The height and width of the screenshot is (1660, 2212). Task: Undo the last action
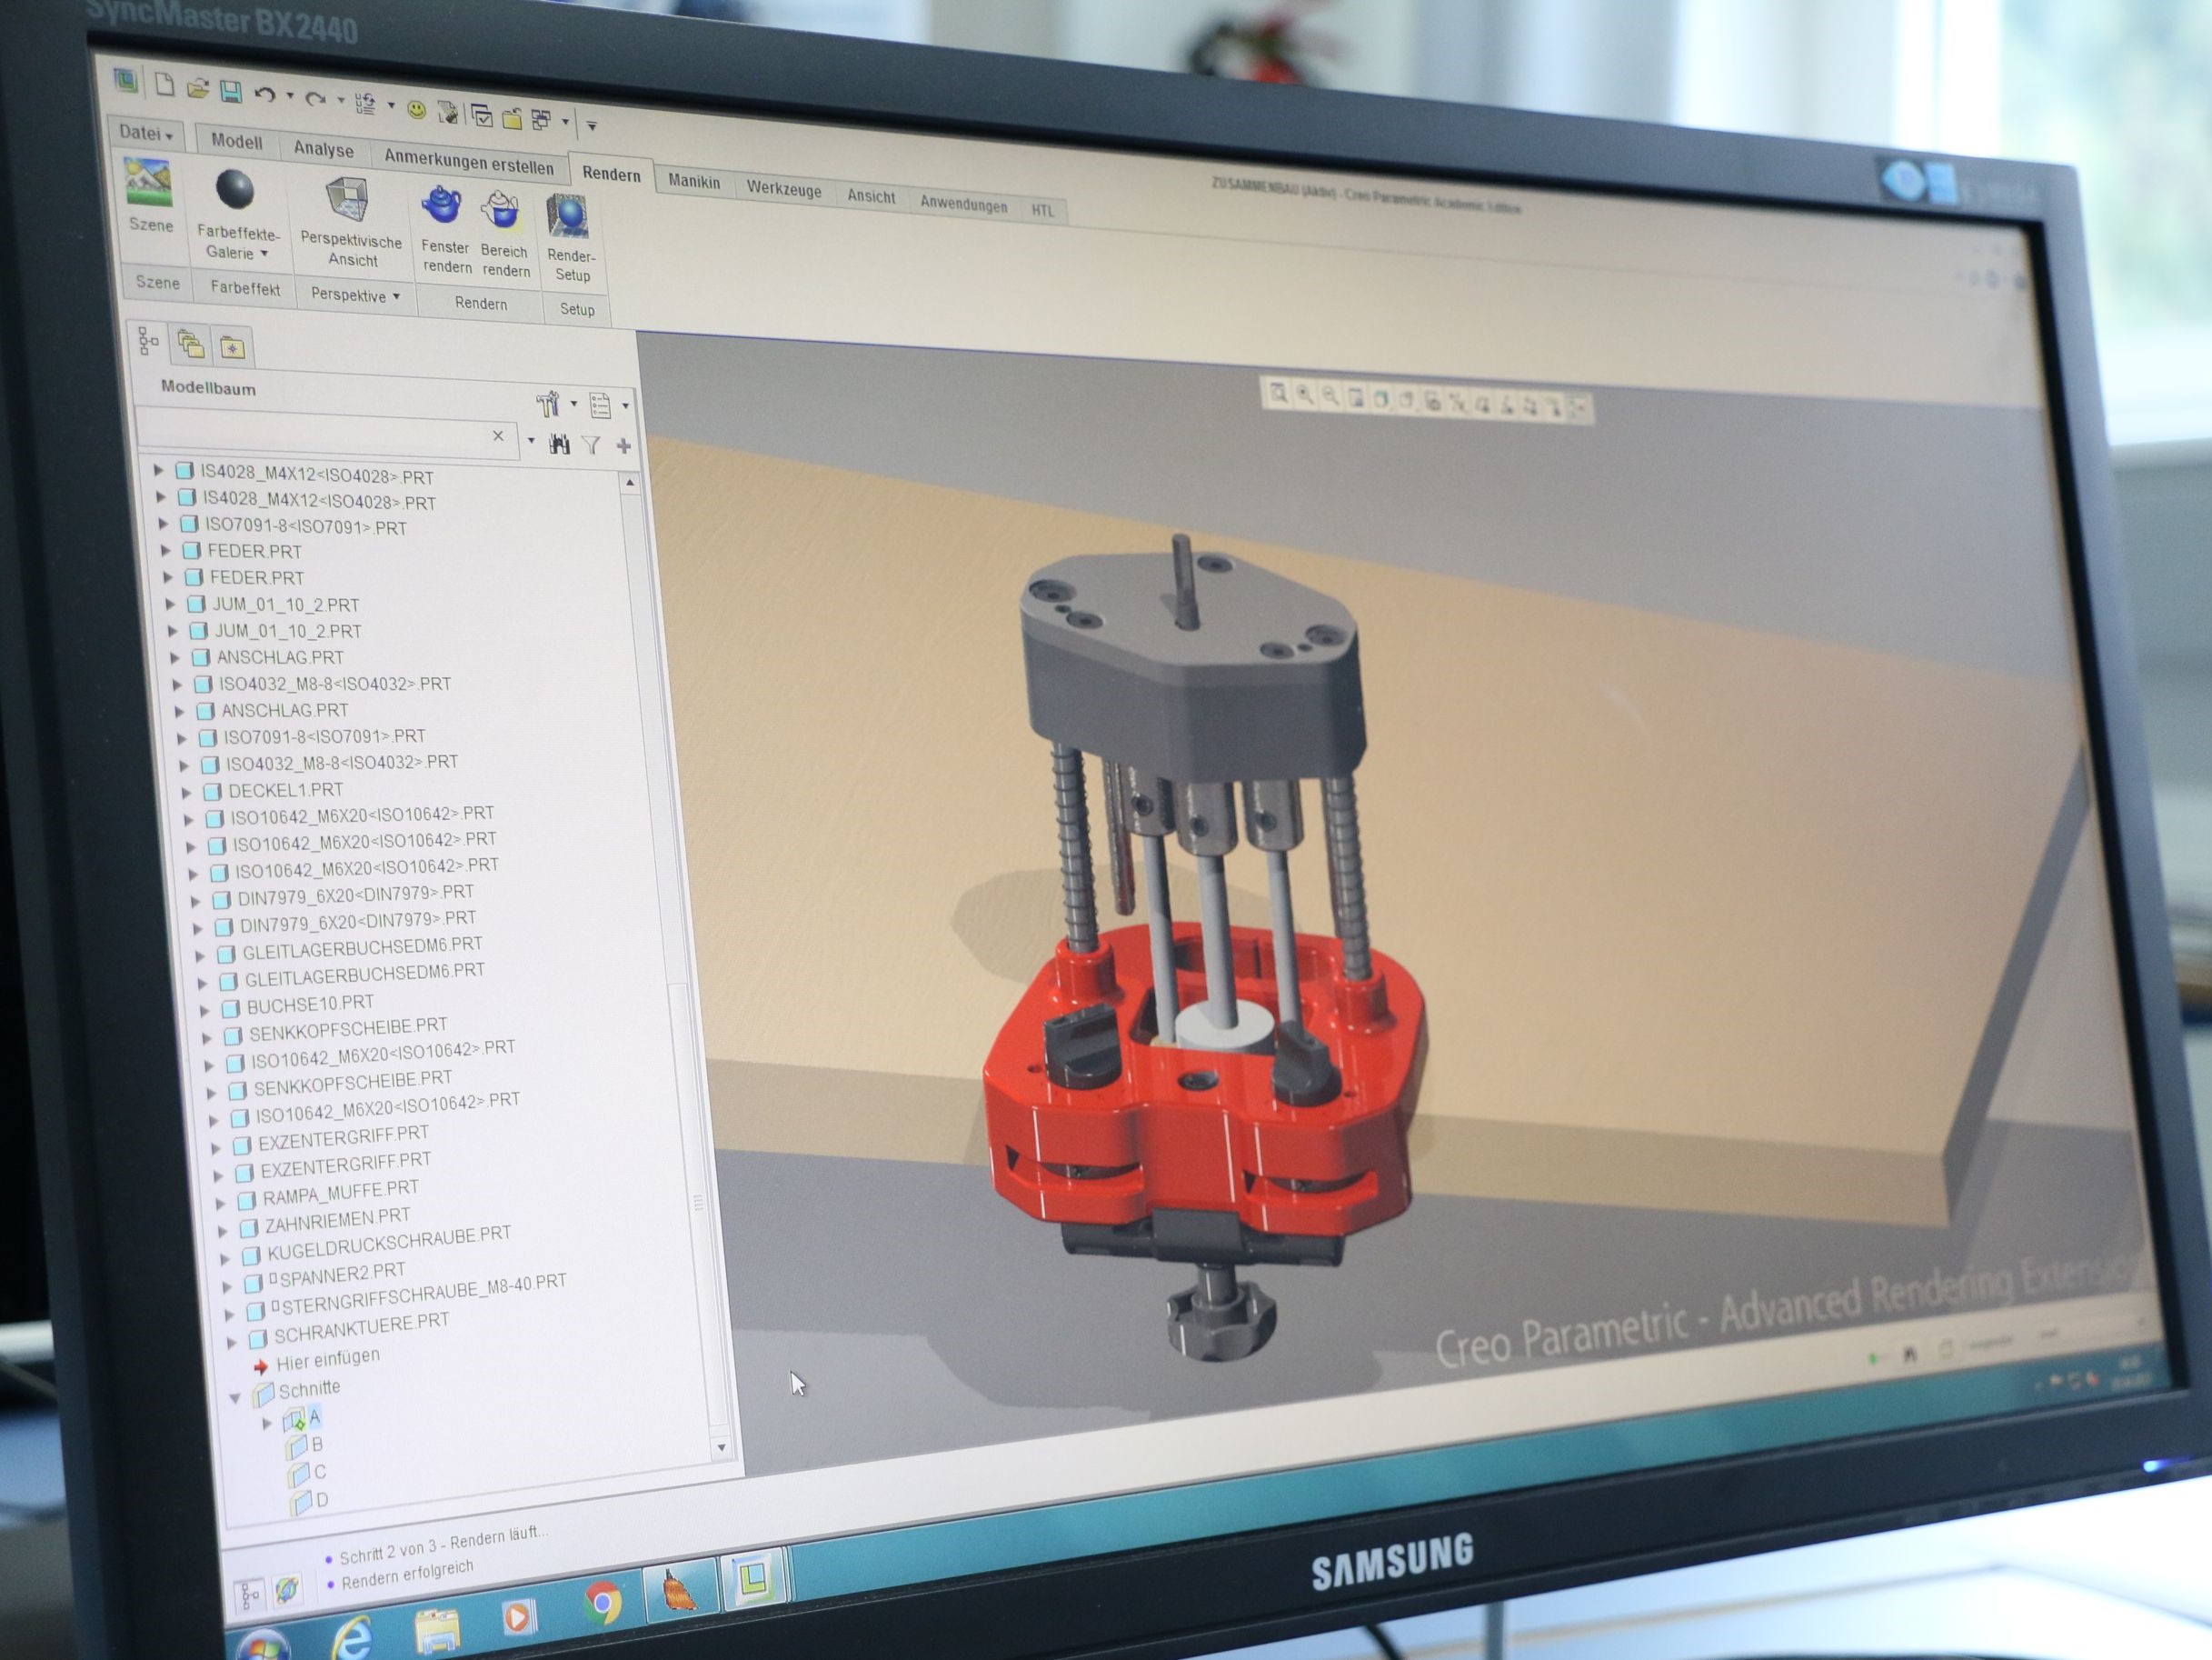[x=265, y=95]
